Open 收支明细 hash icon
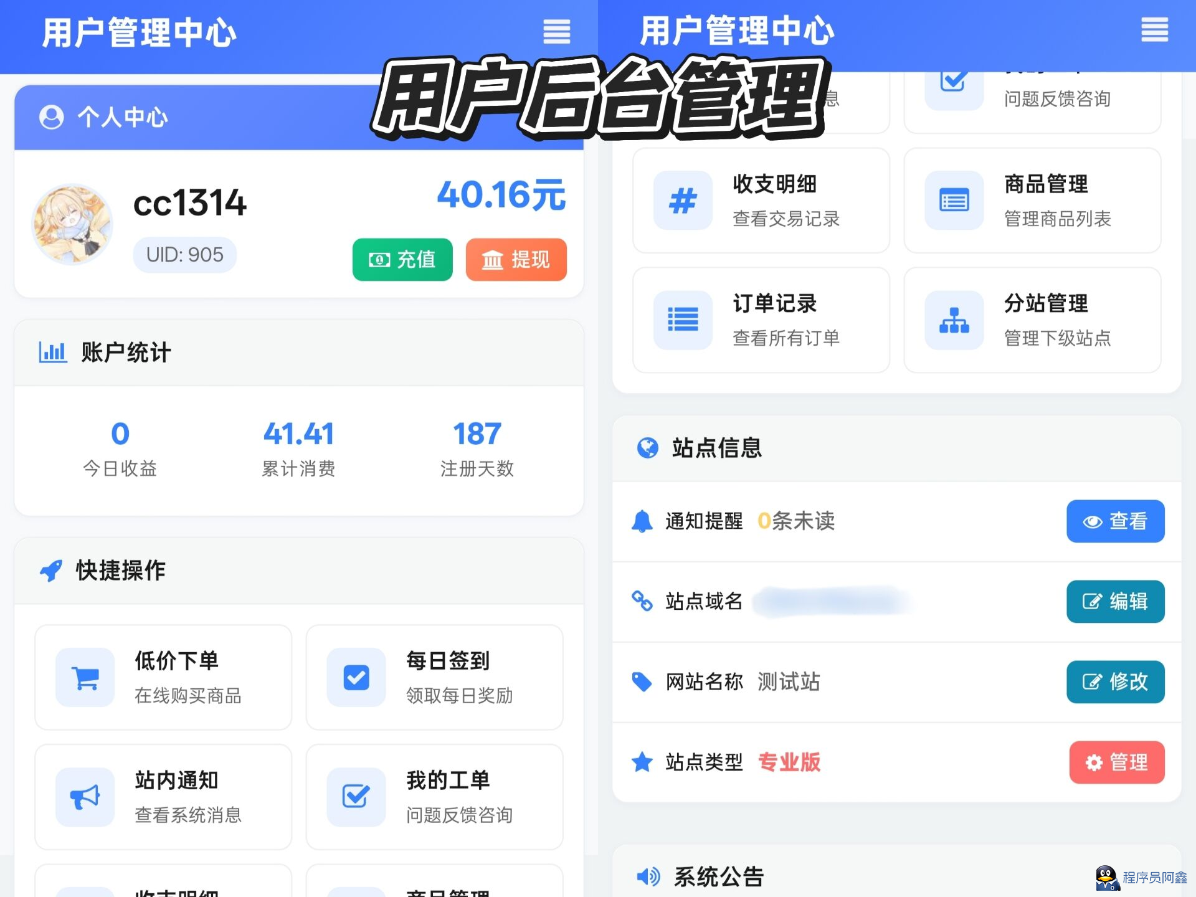The width and height of the screenshot is (1196, 897). pyautogui.click(x=683, y=201)
